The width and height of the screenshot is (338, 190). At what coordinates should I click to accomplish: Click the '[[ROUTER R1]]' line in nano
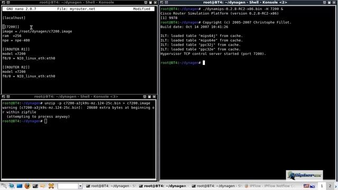(x=16, y=49)
